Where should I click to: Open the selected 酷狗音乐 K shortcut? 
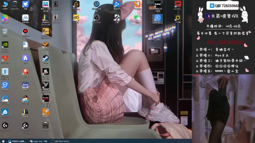pyautogui.click(x=157, y=19)
